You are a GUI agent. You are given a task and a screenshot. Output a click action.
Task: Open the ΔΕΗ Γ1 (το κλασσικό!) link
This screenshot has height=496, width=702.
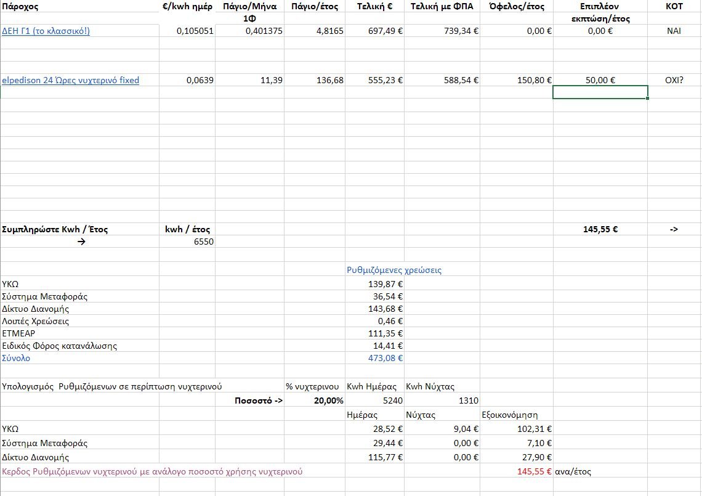[x=46, y=31]
